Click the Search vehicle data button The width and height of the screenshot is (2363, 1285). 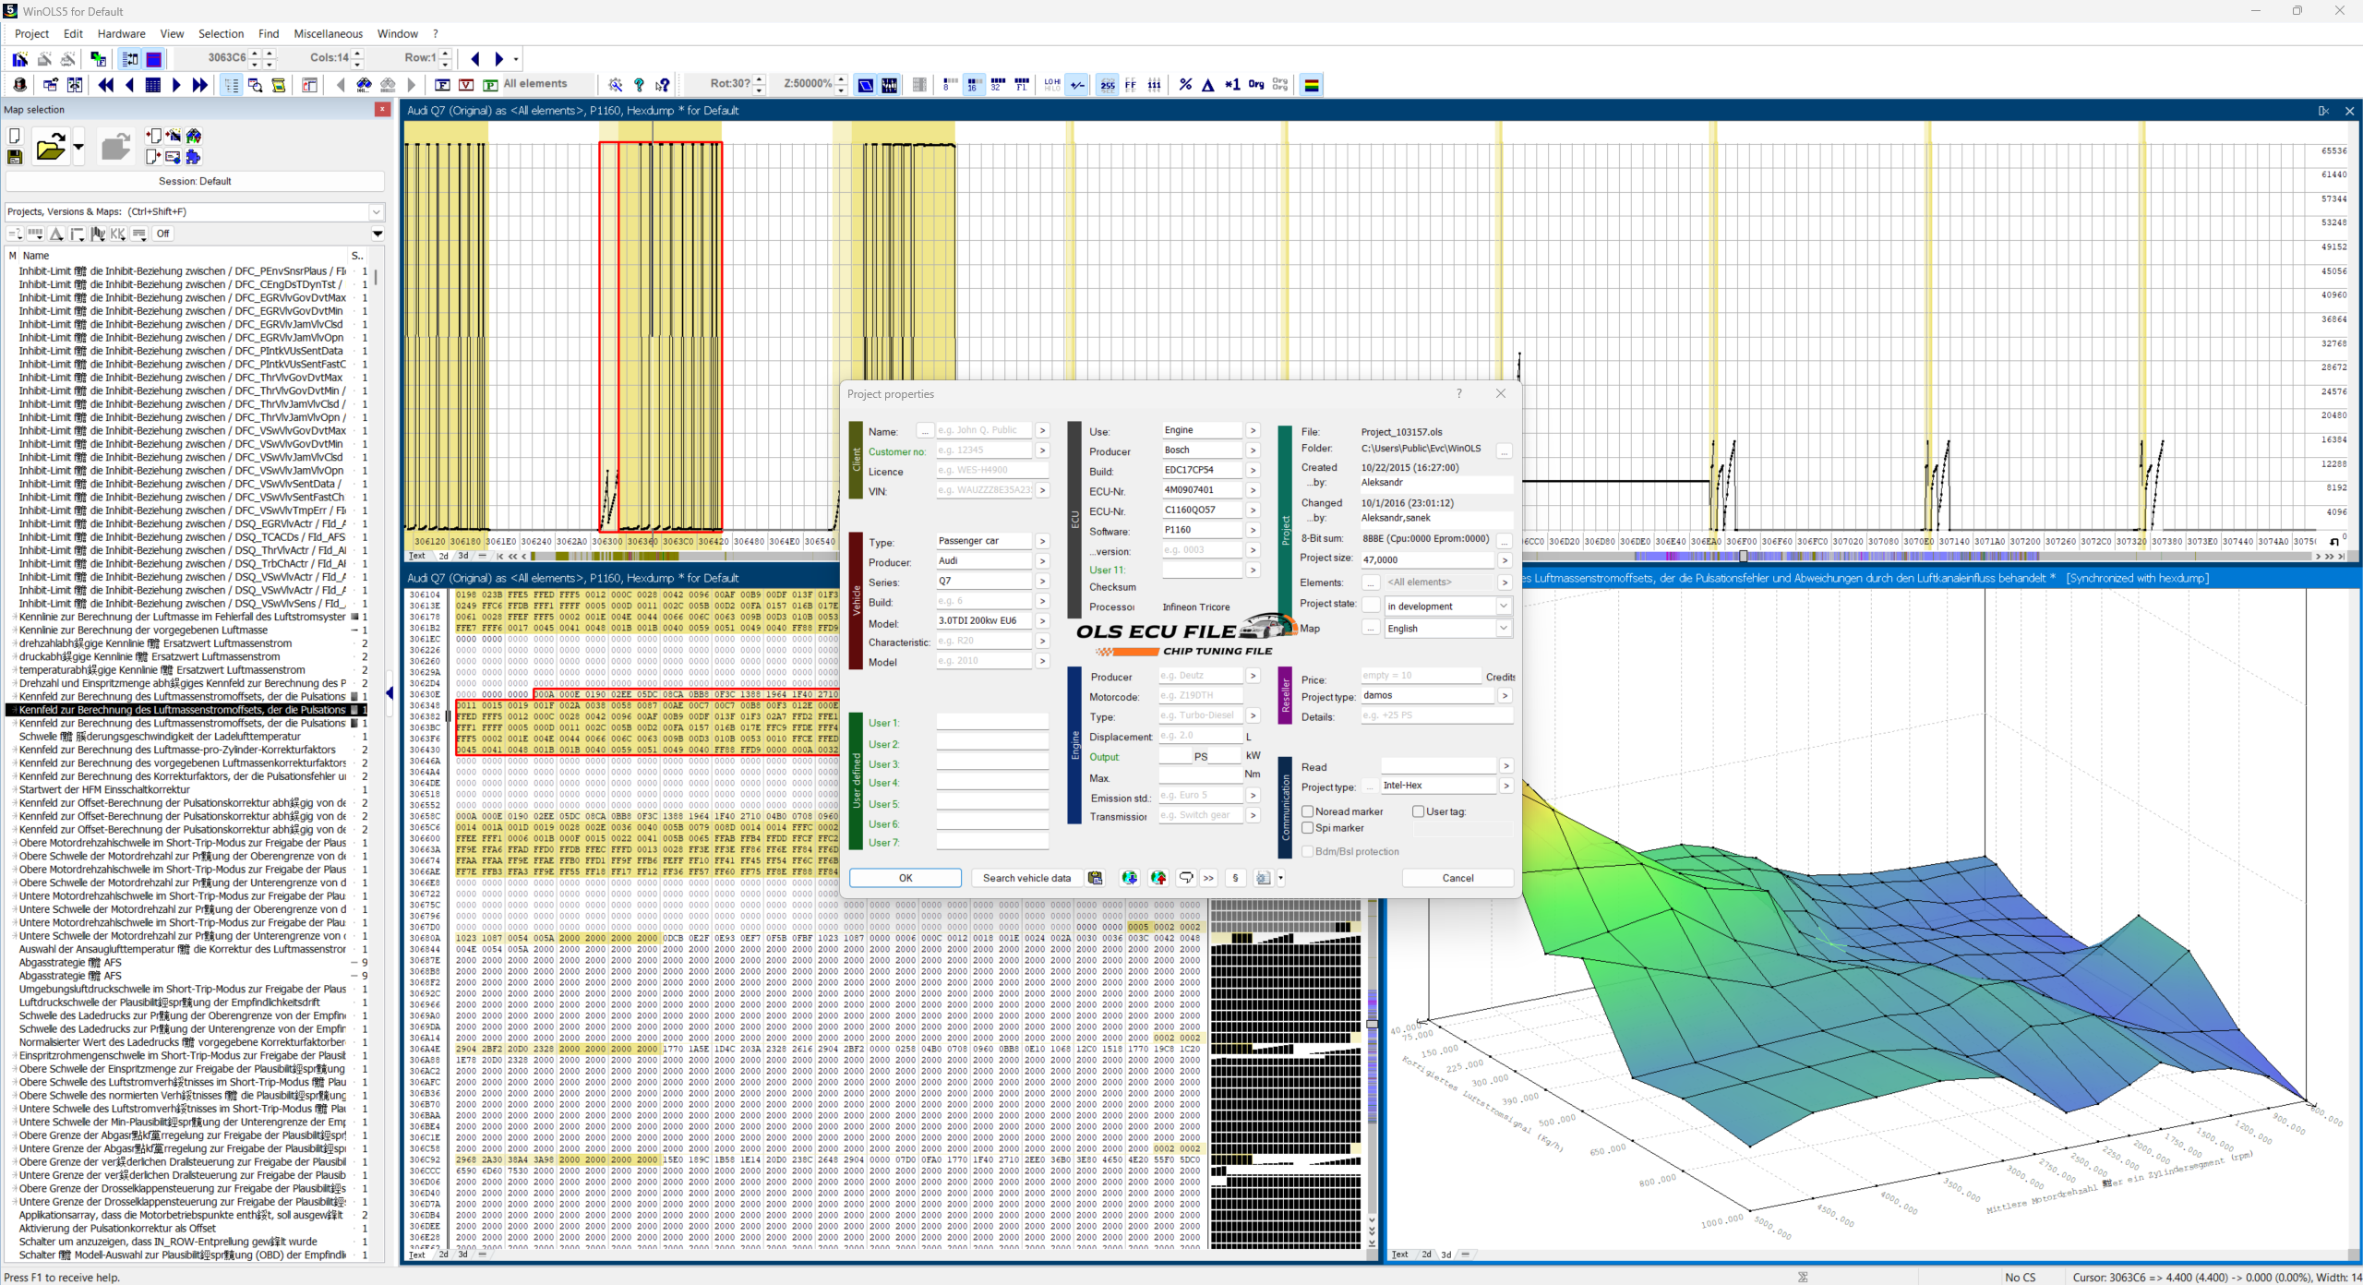coord(1026,878)
